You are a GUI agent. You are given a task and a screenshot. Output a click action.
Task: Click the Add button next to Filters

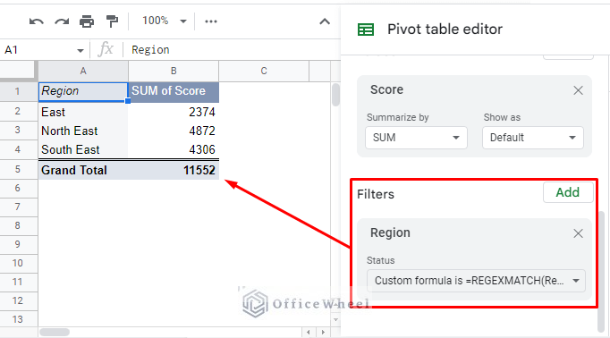pos(568,192)
